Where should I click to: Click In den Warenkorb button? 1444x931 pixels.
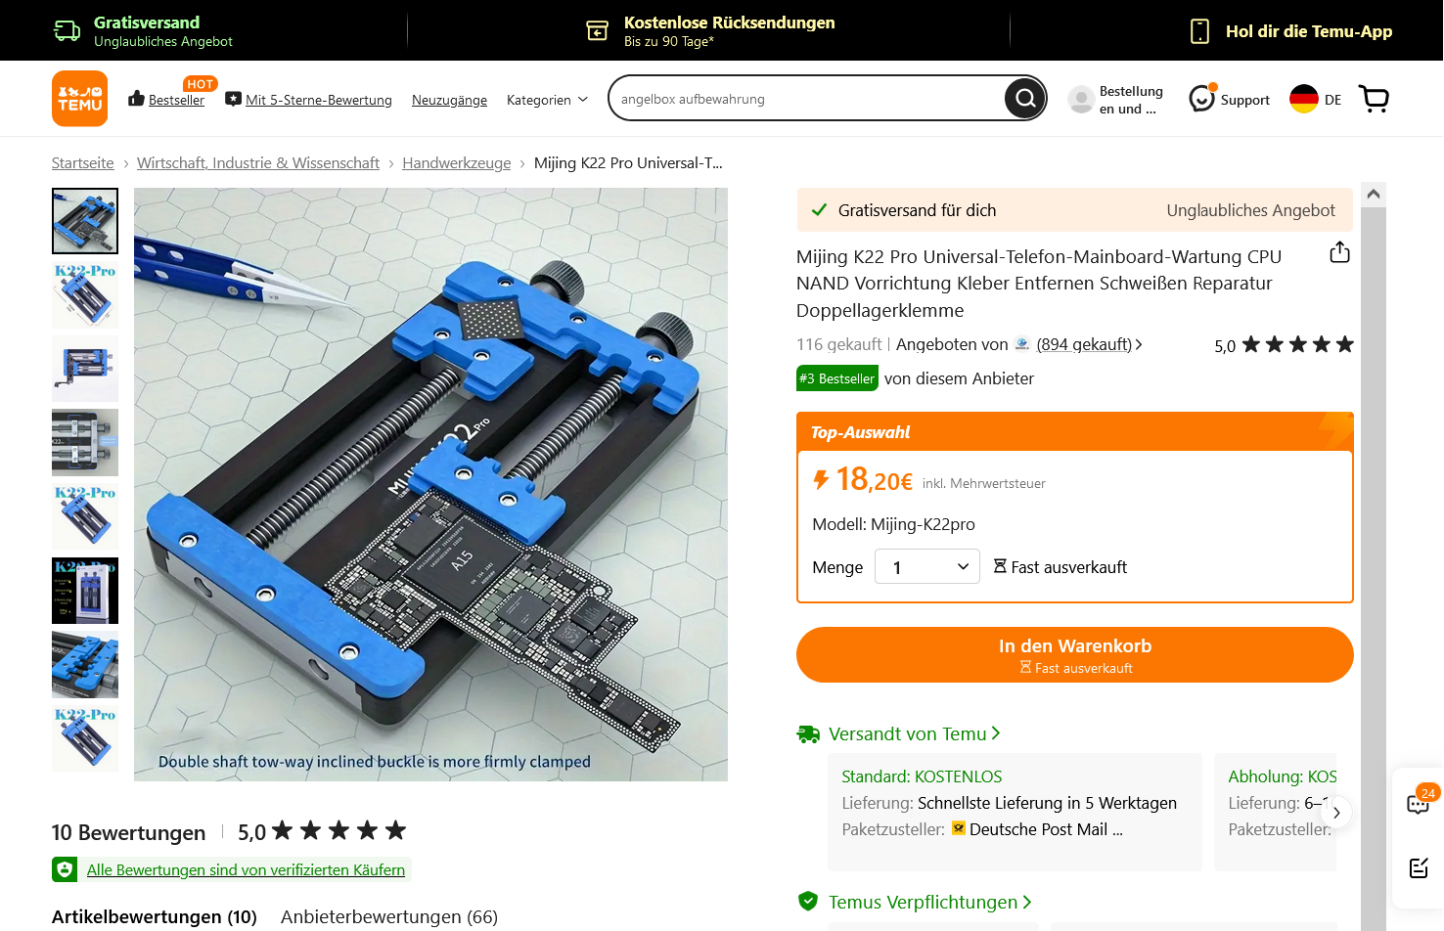click(x=1074, y=655)
